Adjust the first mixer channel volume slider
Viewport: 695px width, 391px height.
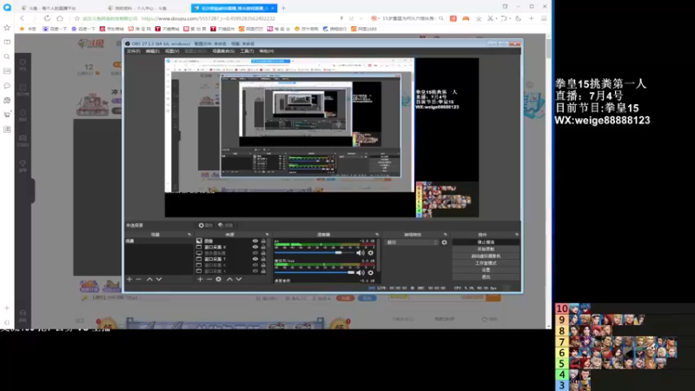pyautogui.click(x=314, y=253)
